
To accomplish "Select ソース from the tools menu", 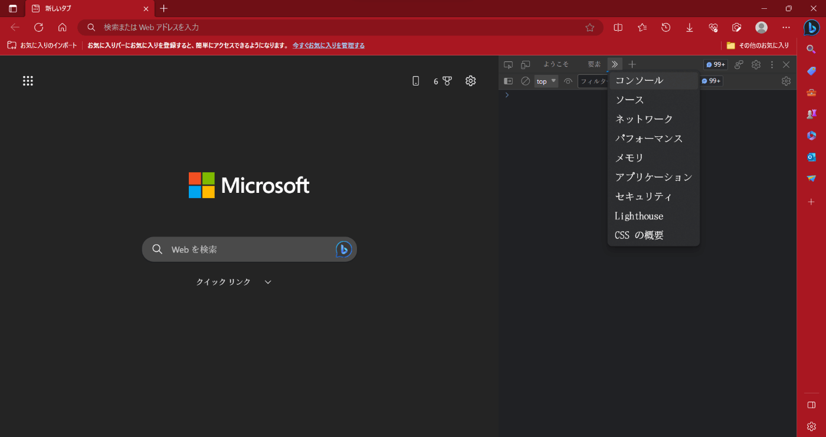I will [653, 100].
